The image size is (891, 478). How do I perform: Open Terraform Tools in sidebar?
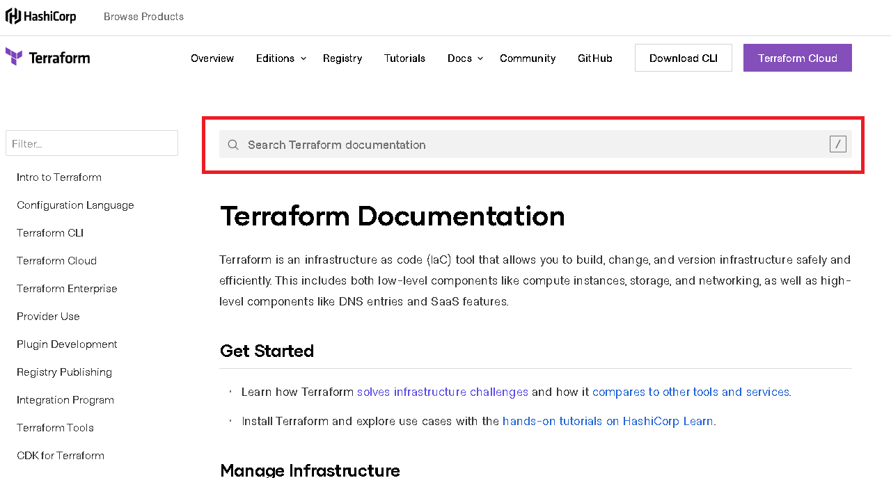coord(55,428)
